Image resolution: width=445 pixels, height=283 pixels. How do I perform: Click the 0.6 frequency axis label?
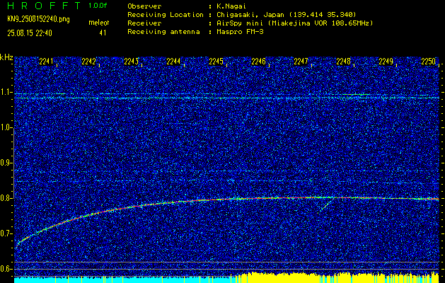(6, 269)
